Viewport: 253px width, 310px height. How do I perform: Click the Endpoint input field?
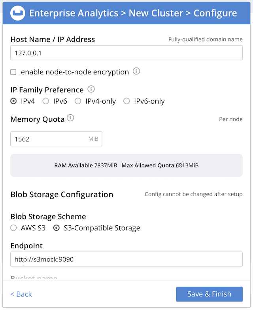[x=126, y=259]
